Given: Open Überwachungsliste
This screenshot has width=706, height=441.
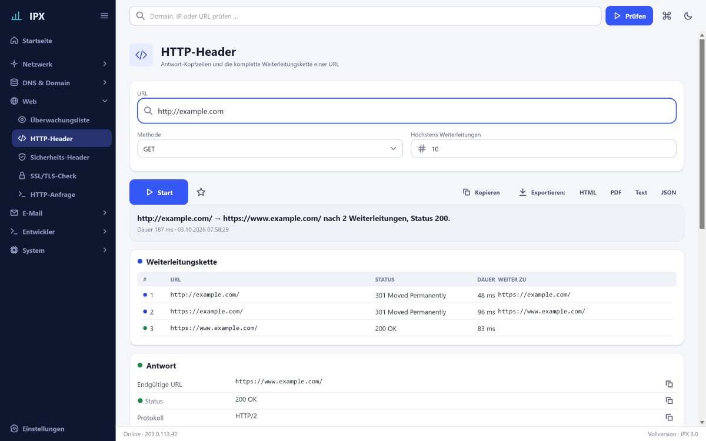Looking at the screenshot, I should pyautogui.click(x=61, y=120).
